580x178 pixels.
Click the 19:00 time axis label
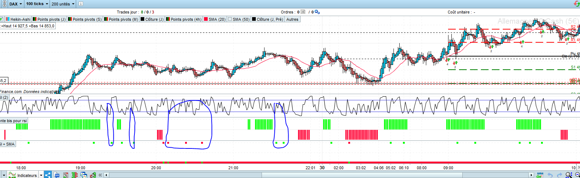[x=80, y=168]
